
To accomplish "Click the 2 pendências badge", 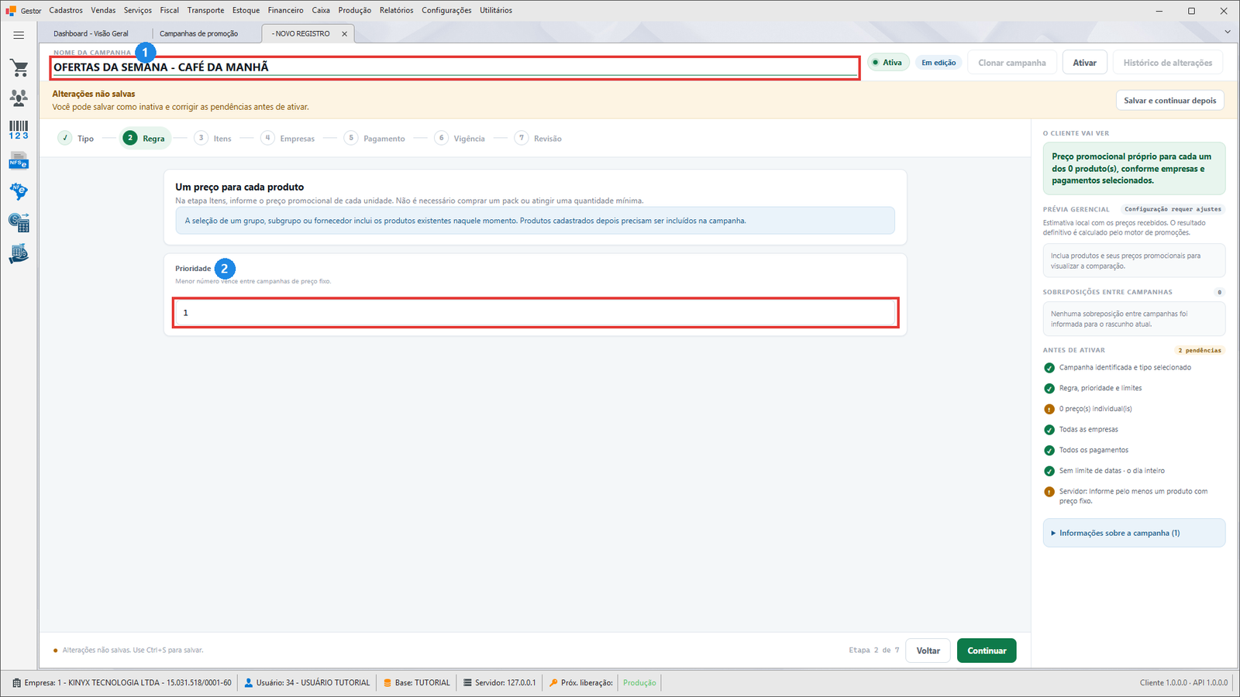I will click(x=1199, y=350).
